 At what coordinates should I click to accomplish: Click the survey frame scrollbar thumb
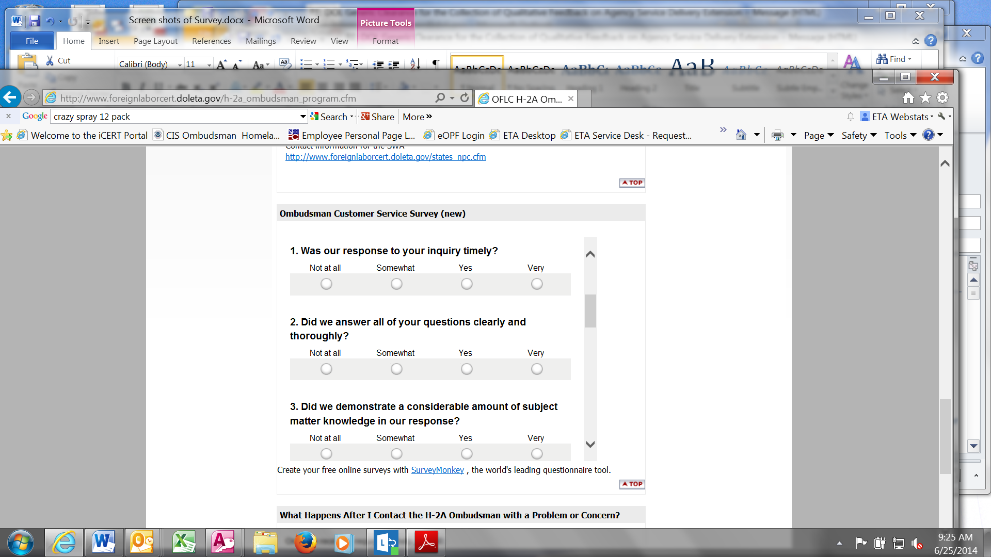point(590,311)
